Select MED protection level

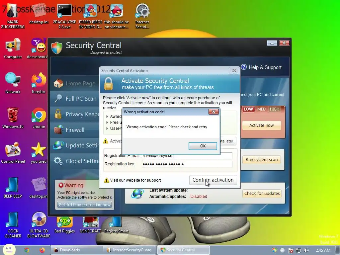[261, 109]
